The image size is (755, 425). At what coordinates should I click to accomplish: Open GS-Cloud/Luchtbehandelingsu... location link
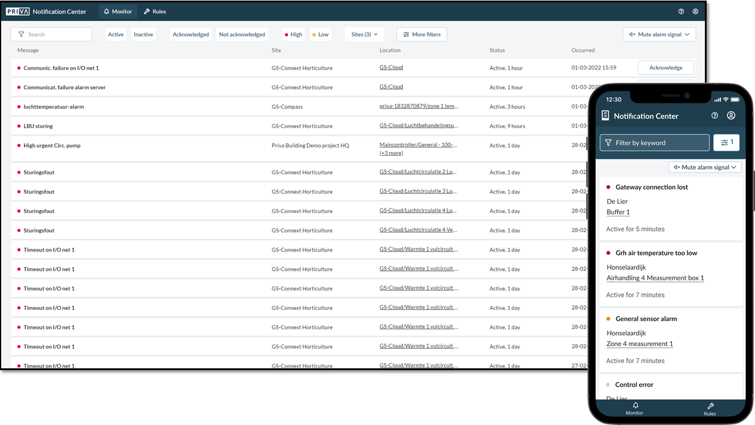[x=419, y=126]
